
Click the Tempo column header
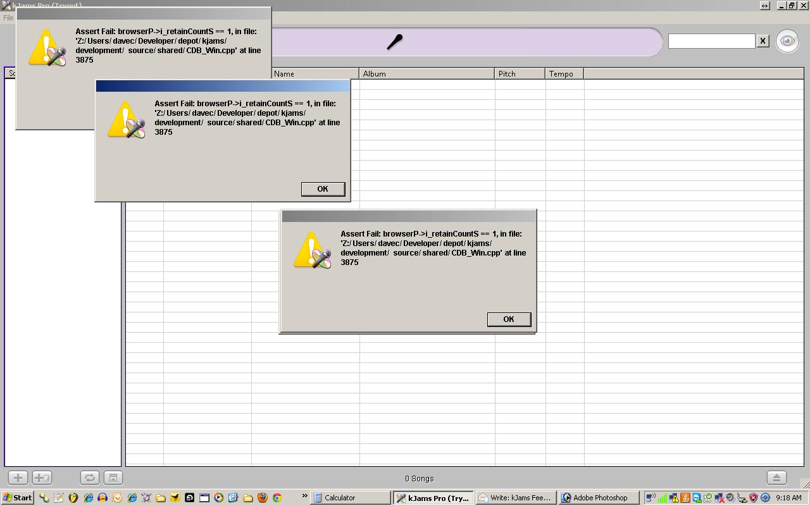563,74
